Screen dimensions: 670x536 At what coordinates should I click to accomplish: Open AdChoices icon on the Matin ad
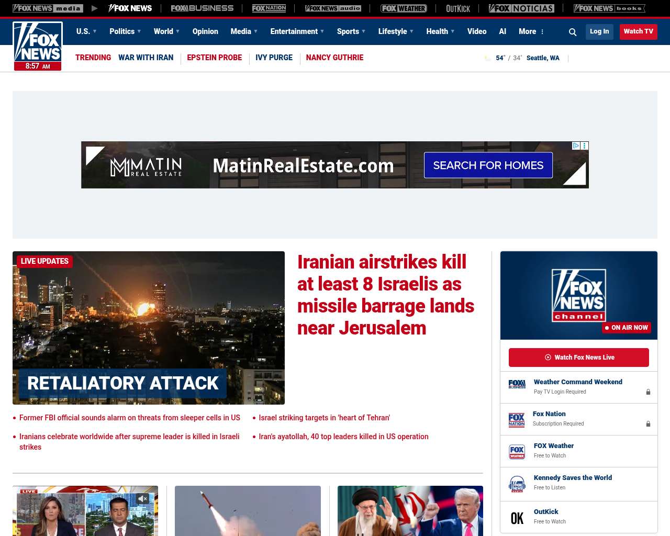click(x=576, y=146)
